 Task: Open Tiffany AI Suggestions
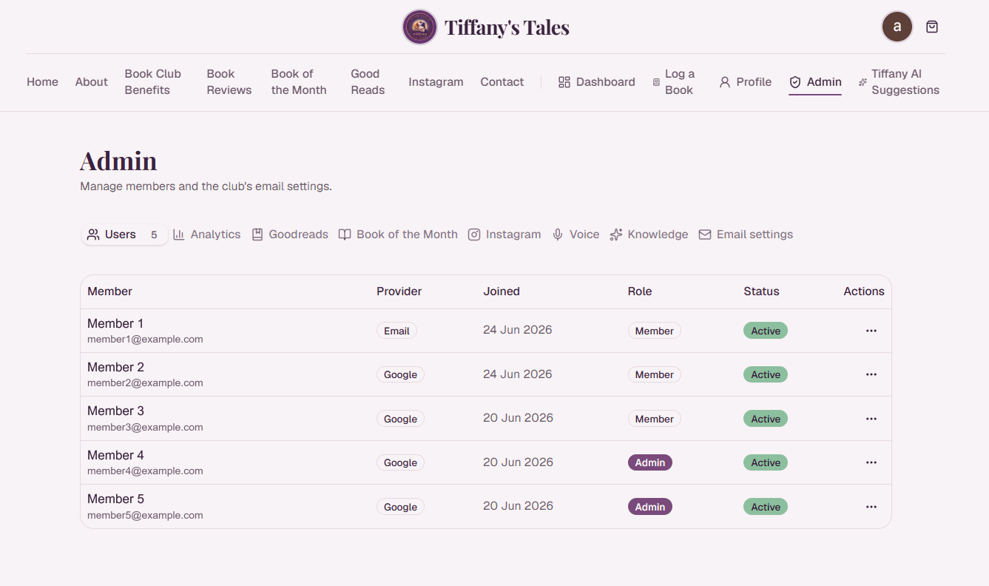click(x=899, y=82)
